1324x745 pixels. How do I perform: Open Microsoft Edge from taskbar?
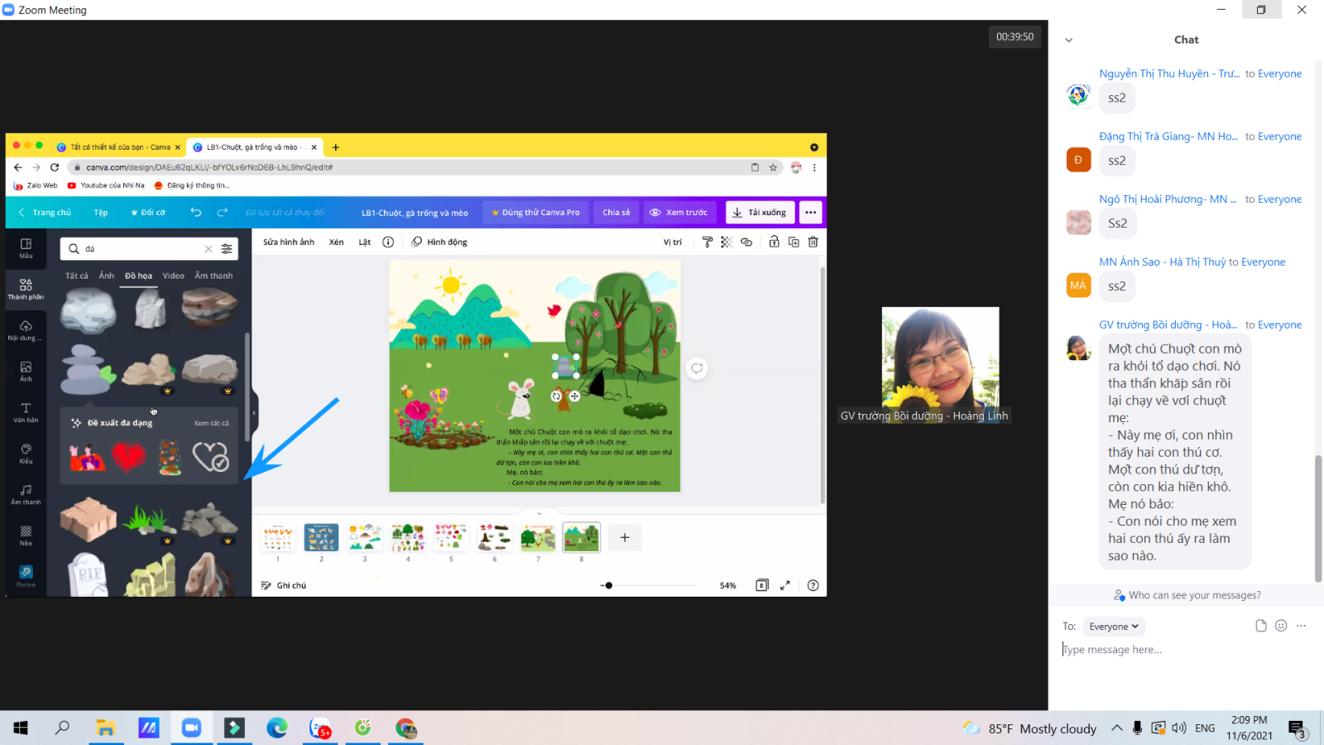pyautogui.click(x=276, y=728)
